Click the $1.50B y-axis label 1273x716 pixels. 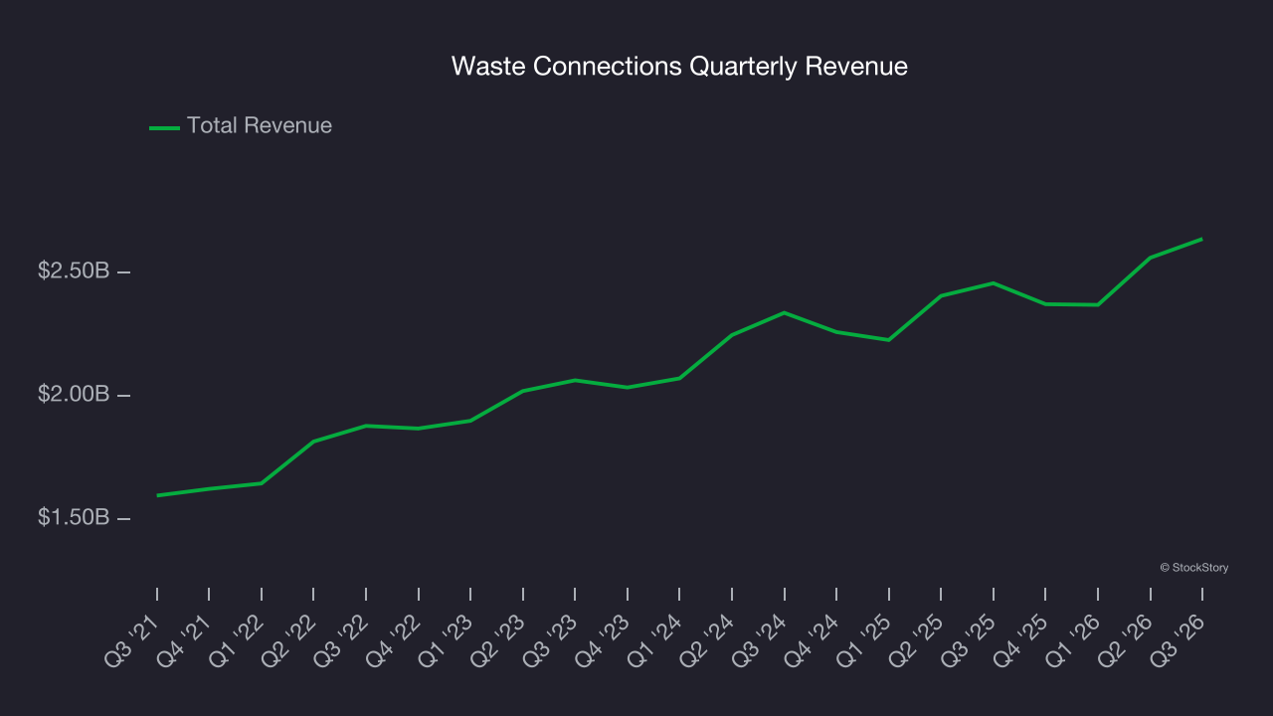point(74,518)
